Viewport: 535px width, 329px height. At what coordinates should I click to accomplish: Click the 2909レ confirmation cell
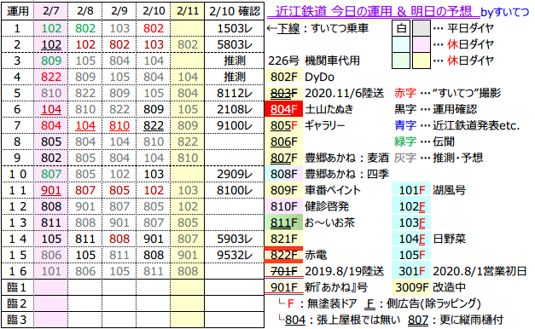click(235, 174)
